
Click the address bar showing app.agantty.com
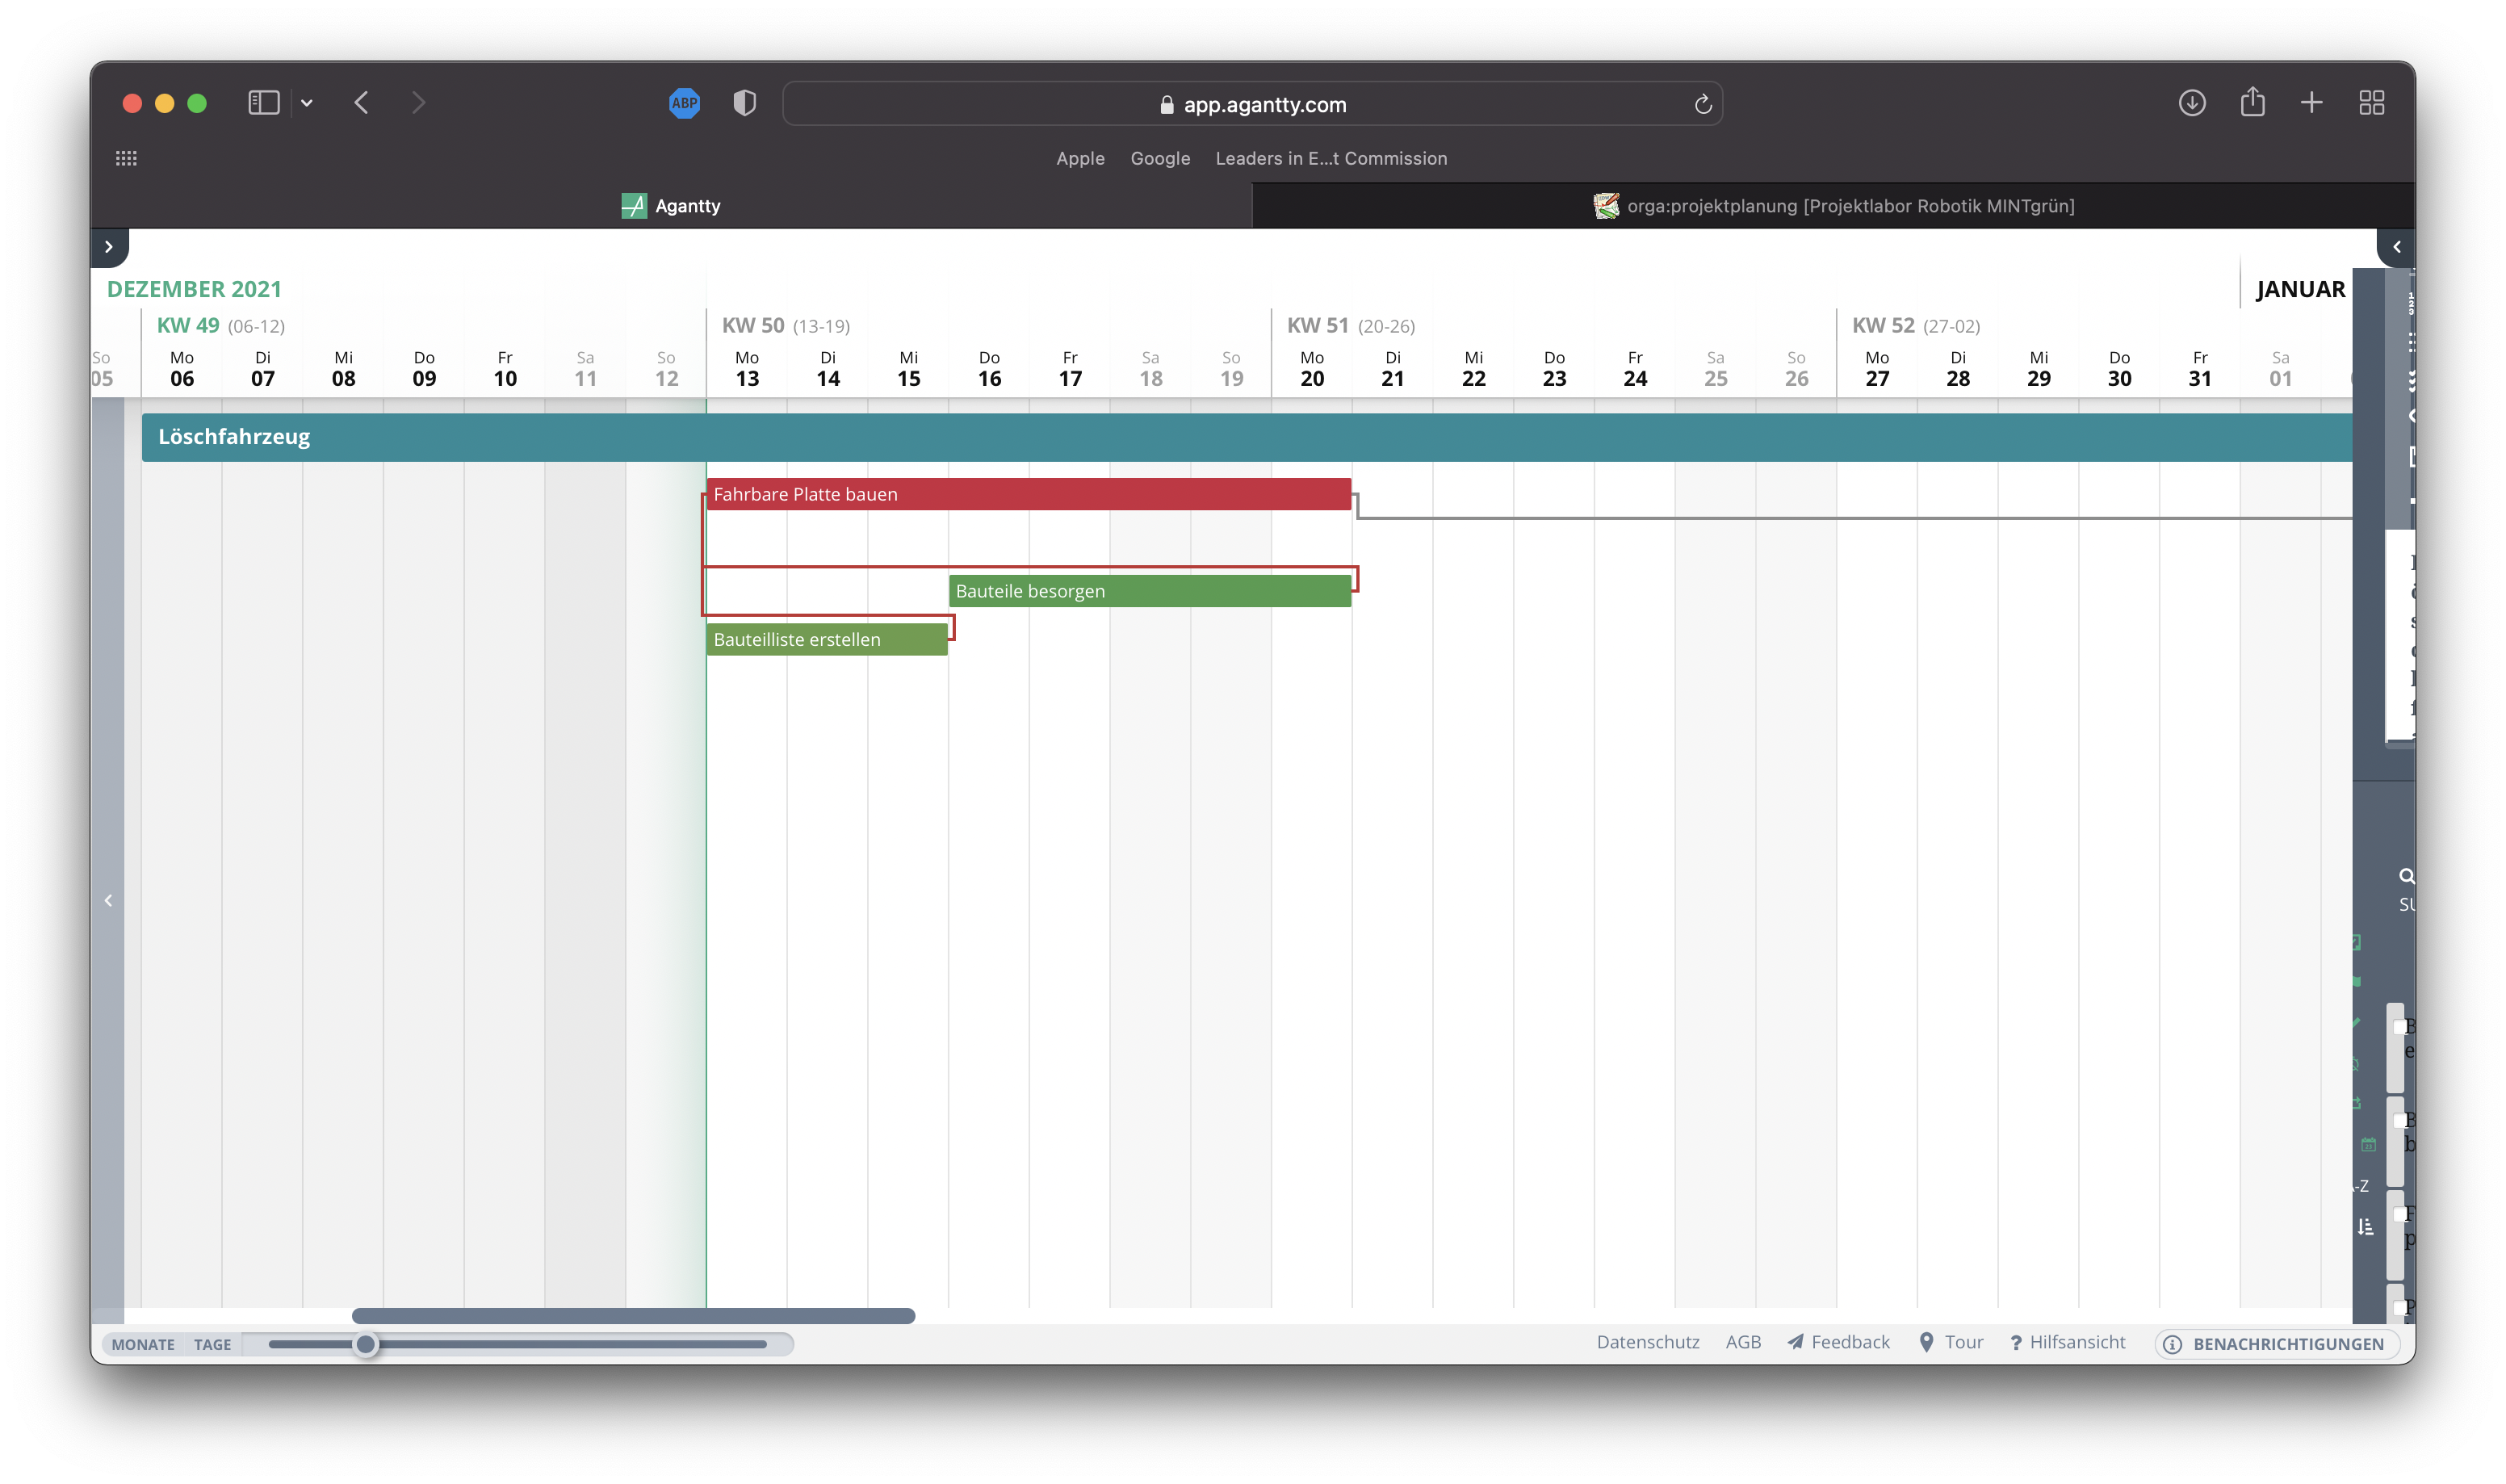(1251, 104)
